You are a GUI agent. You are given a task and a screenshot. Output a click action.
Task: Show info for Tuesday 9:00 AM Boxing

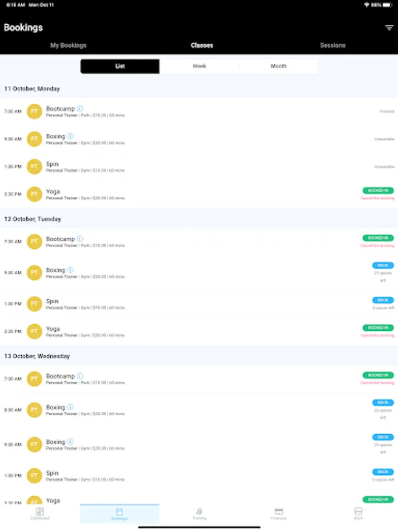70,270
